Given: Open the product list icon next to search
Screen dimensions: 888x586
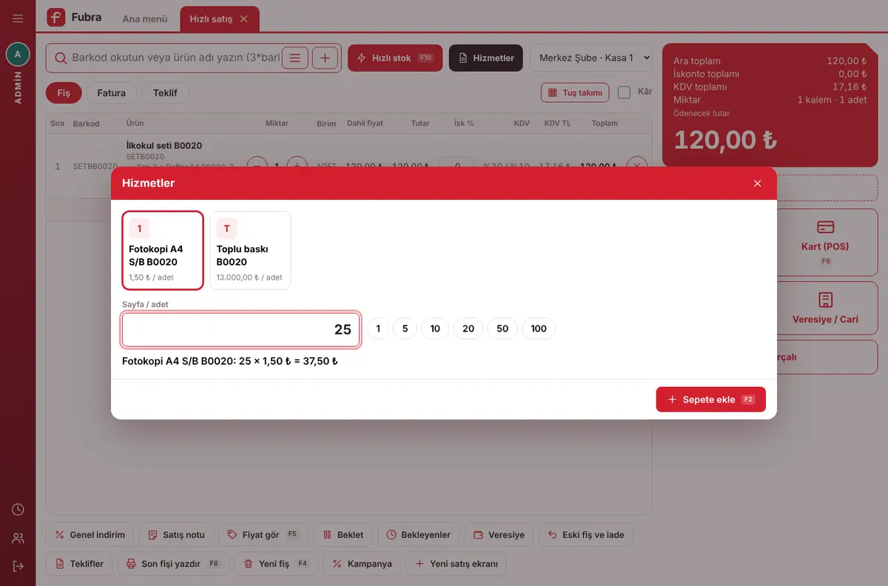Looking at the screenshot, I should [x=295, y=58].
